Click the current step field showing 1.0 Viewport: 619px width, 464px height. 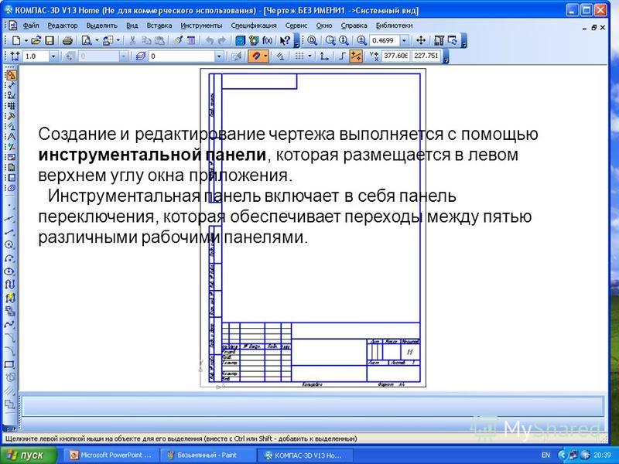coord(36,56)
